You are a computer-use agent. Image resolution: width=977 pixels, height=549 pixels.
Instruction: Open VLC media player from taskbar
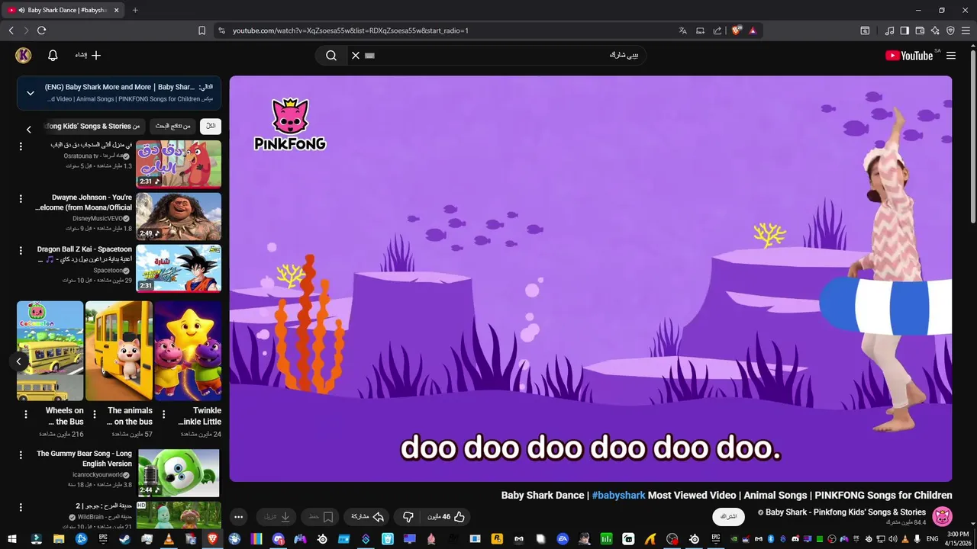pyautogui.click(x=169, y=539)
